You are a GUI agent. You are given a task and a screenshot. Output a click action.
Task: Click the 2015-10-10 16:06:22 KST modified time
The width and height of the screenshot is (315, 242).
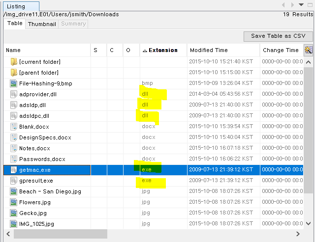tap(221, 159)
